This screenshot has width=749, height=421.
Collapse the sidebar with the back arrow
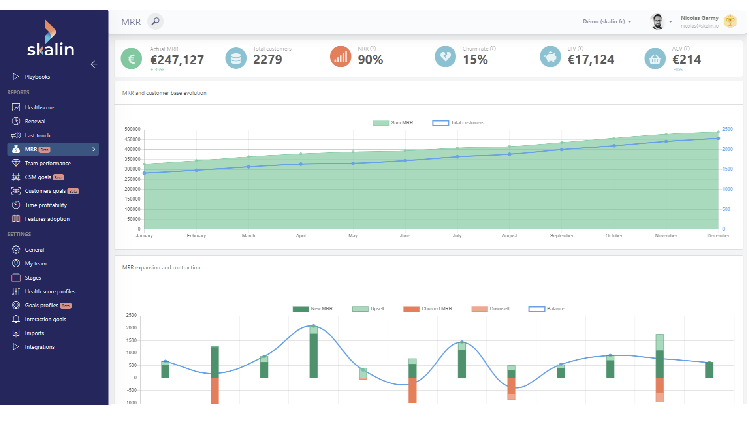94,64
